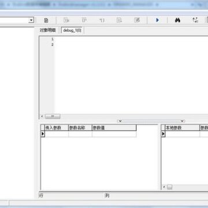
Task: Click the greyed icon just left of the run arrow
Action: [137, 20]
